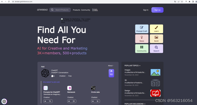This screenshot has height=105, width=197.
Task: Upvote ChatGPT with the 182 button
Action: tap(111, 73)
